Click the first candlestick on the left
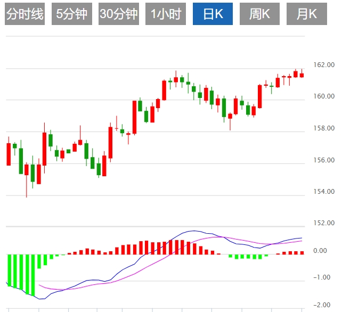The width and height of the screenshot is (342, 312). click(9, 153)
